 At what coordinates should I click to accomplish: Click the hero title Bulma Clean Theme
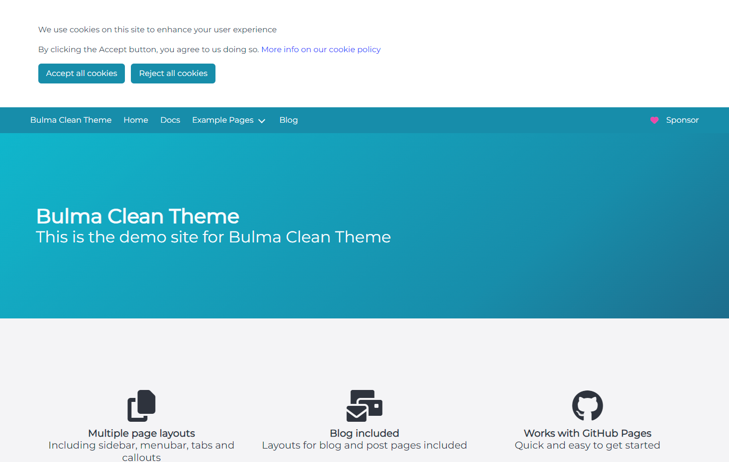pyautogui.click(x=138, y=216)
